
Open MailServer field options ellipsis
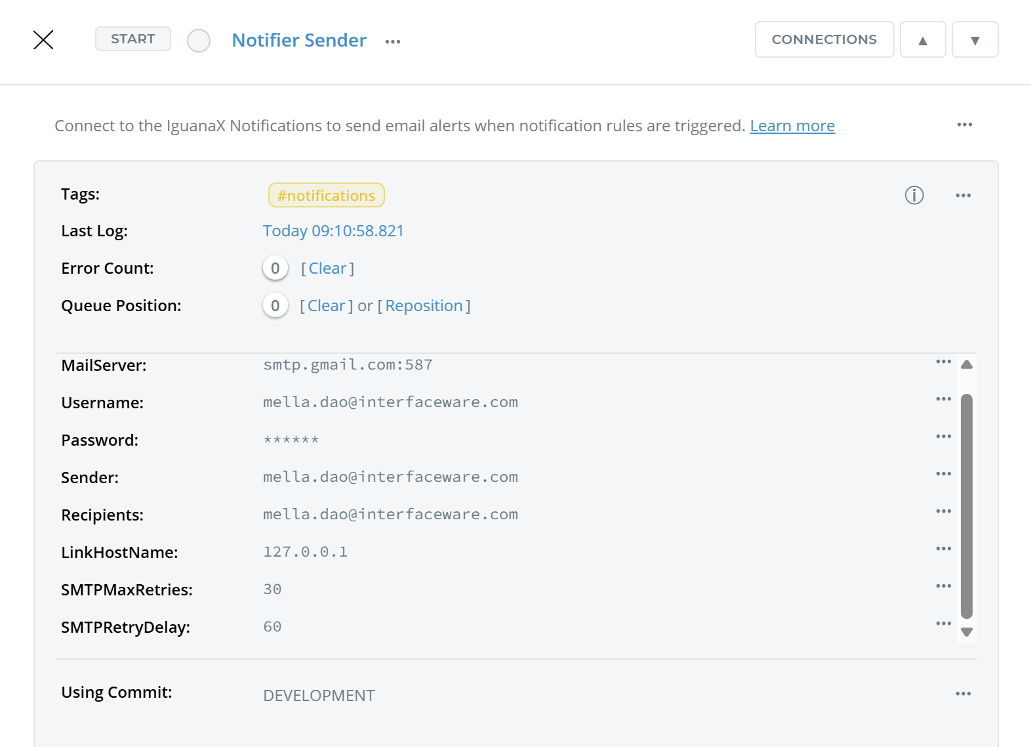[943, 362]
